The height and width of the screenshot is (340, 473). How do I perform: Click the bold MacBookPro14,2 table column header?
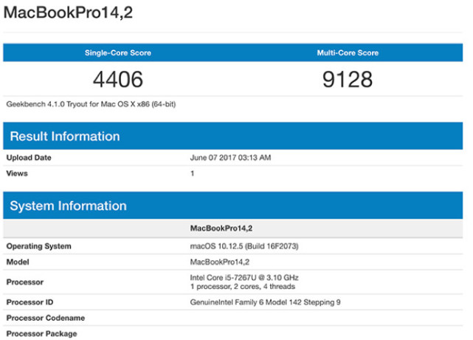tap(221, 228)
